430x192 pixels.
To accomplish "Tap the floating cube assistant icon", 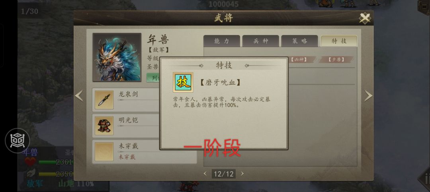I will [x=18, y=140].
